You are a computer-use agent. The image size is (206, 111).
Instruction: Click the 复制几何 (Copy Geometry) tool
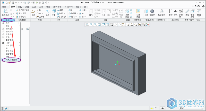tap(21, 14)
